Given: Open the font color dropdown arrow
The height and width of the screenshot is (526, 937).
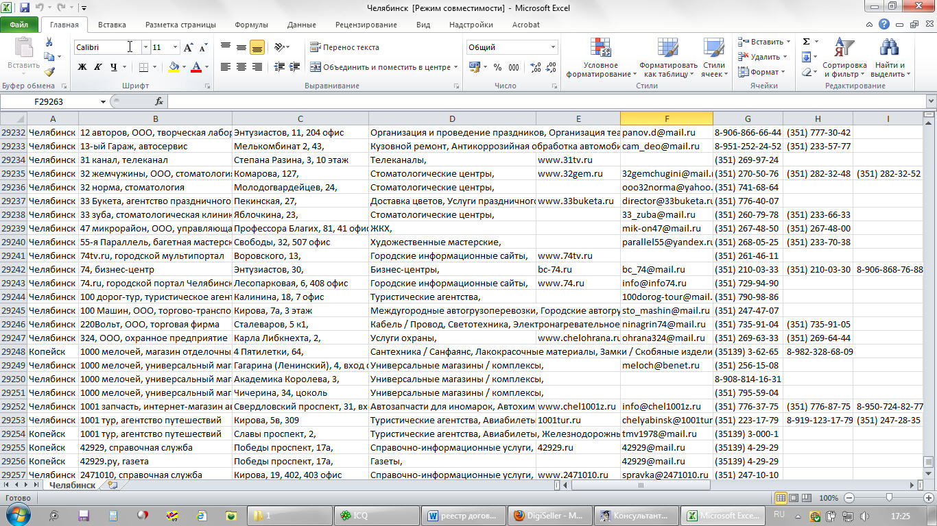Looking at the screenshot, I should [206, 67].
